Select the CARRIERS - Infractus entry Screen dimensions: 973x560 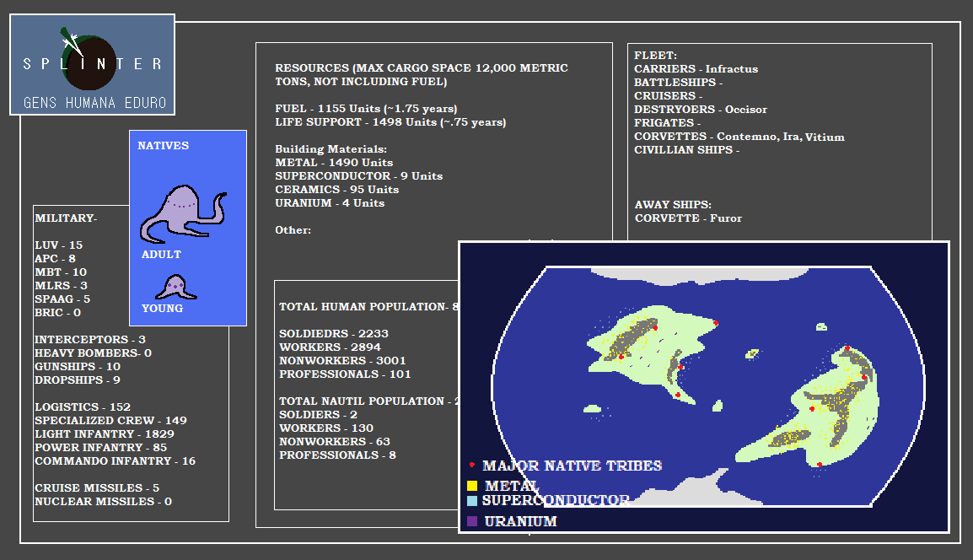point(696,69)
